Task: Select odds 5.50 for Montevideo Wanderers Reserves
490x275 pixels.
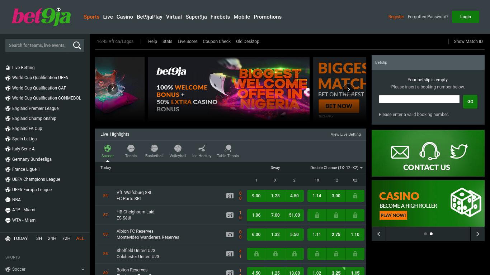Action: coord(294,235)
